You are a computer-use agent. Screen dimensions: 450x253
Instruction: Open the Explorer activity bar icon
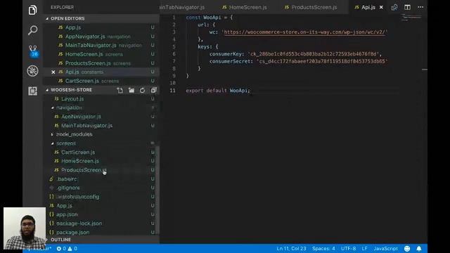click(x=33, y=10)
